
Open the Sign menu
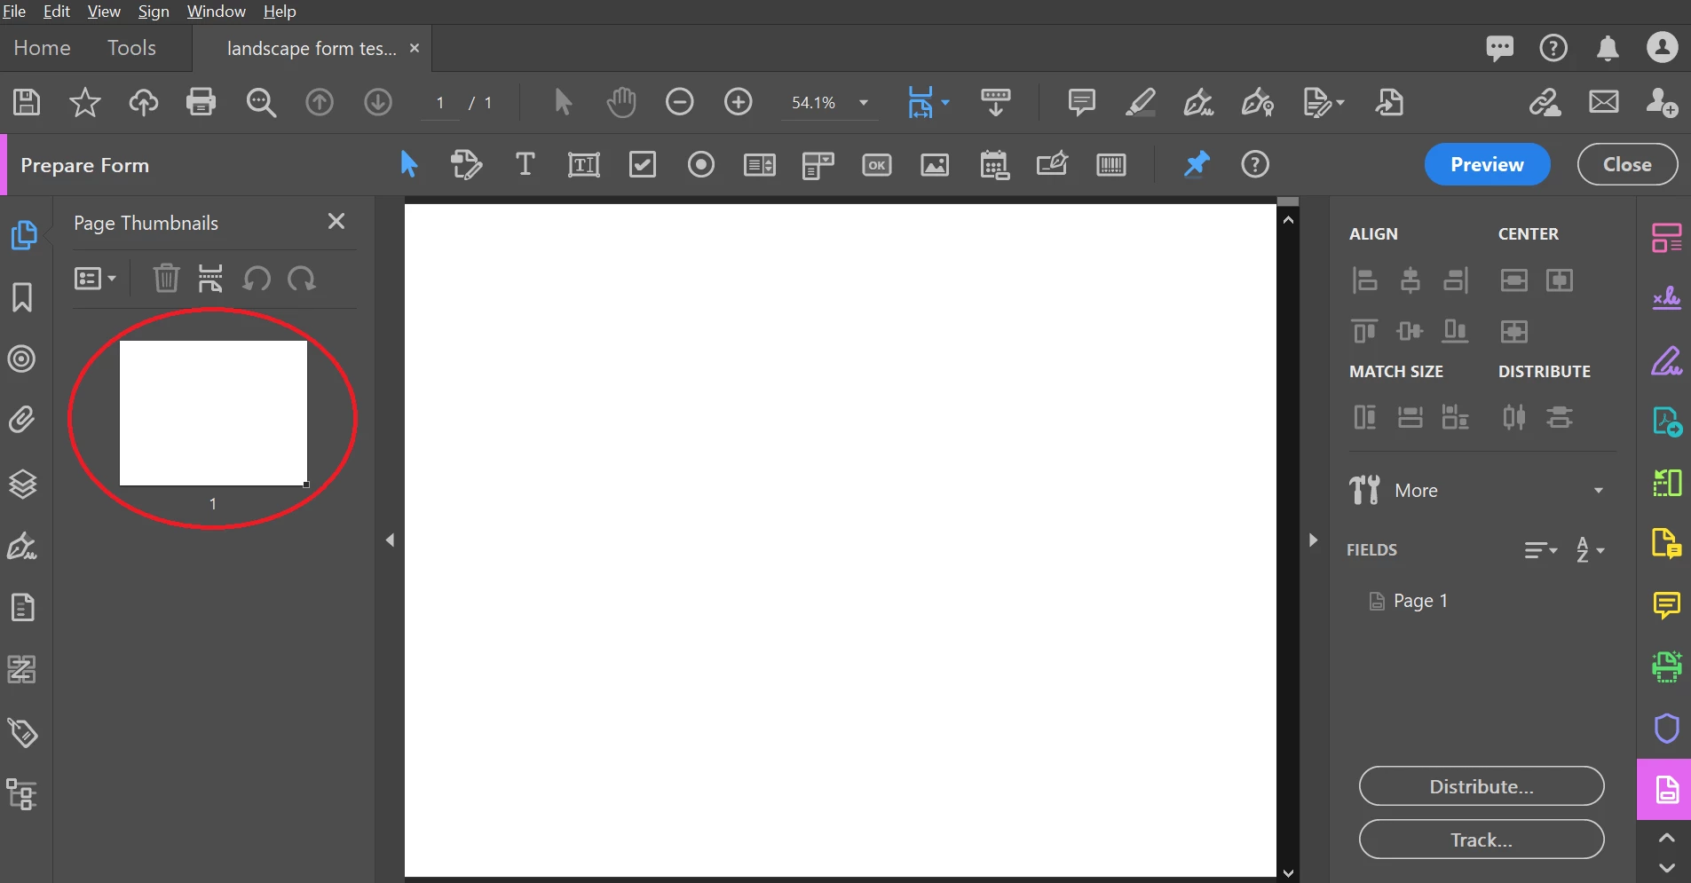(x=154, y=12)
